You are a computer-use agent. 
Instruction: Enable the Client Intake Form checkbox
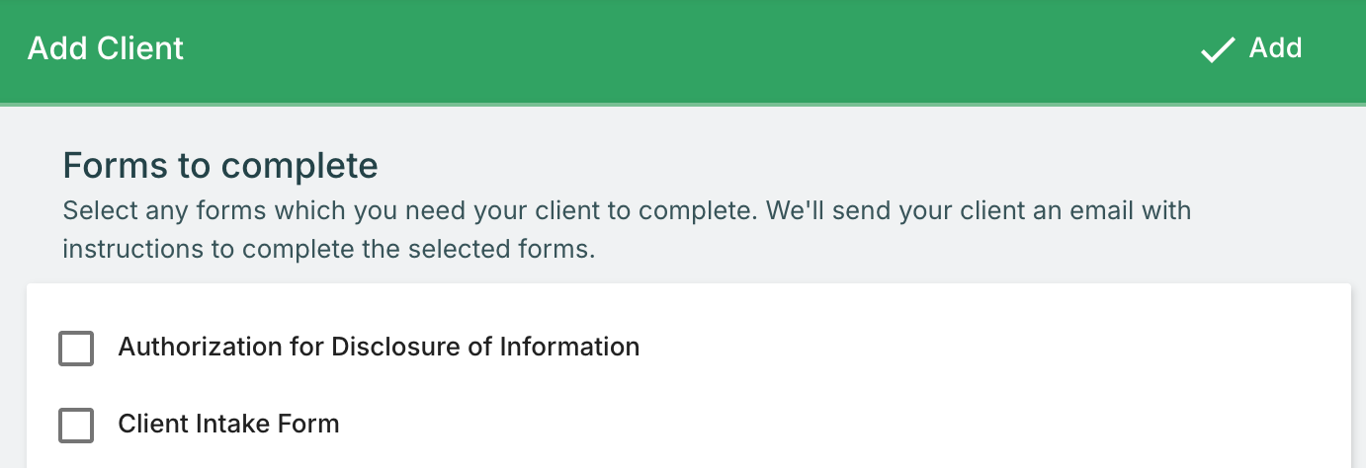[x=76, y=425]
